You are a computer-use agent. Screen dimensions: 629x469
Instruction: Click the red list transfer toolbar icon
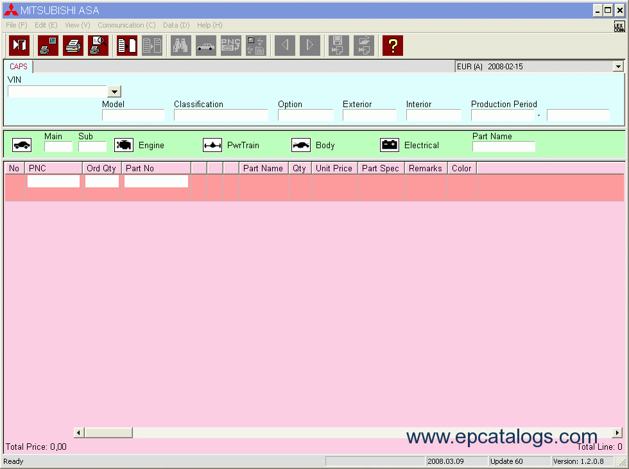tap(127, 46)
